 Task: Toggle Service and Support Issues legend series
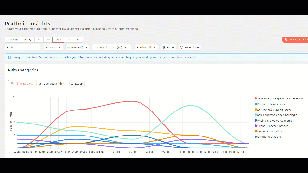coord(273,110)
